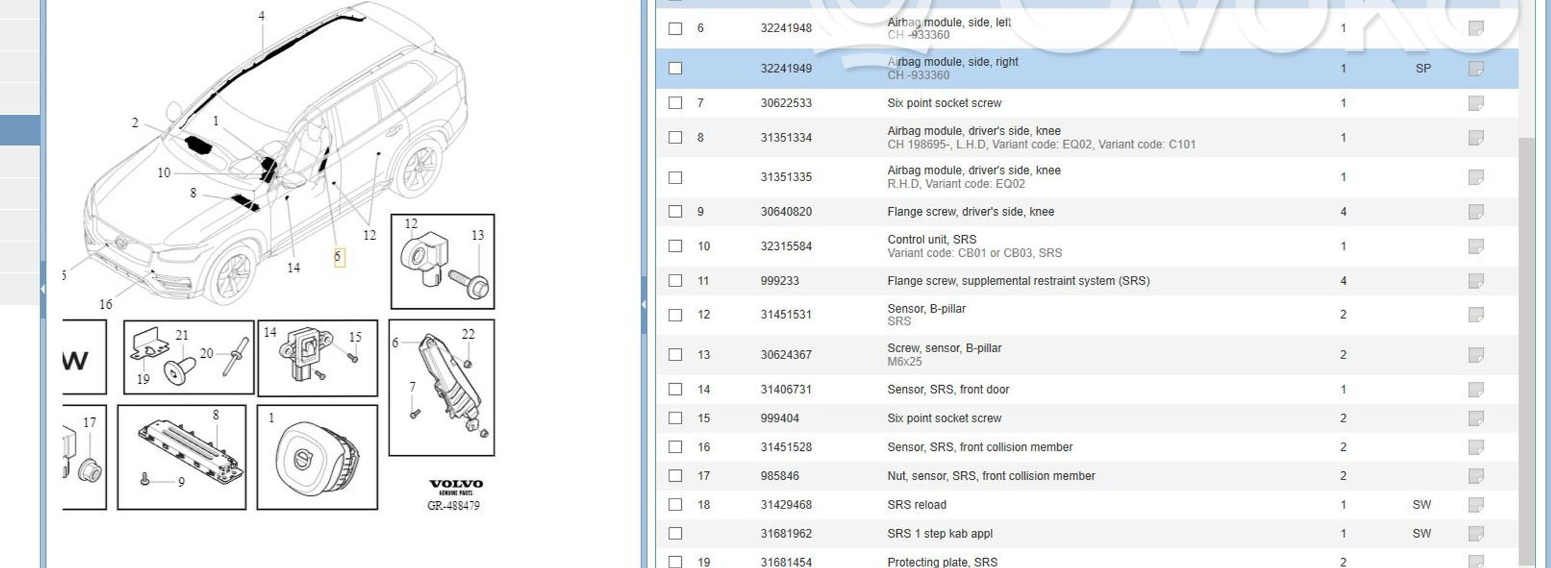
Task: Open note icon for Six point socket screw 30622533
Action: click(x=1475, y=103)
